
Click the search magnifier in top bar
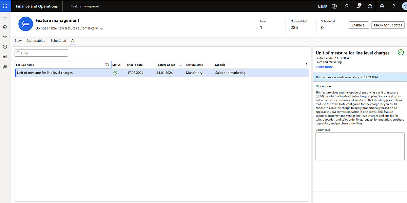[x=346, y=6]
